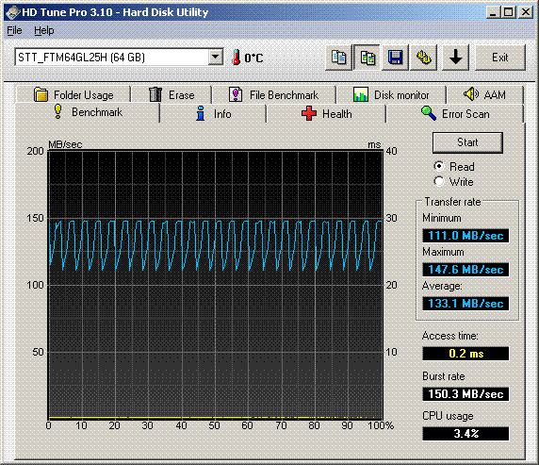Click the thermometer temperature icon
Screen dimensions: 539x465
pos(237,58)
